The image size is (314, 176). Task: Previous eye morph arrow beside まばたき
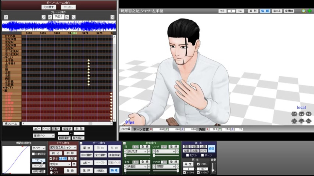point(126,152)
